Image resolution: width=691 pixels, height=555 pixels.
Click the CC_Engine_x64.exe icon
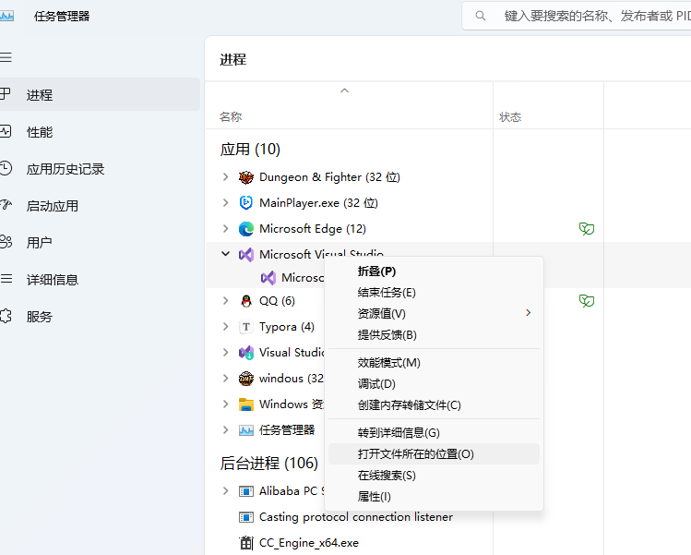pyautogui.click(x=246, y=543)
